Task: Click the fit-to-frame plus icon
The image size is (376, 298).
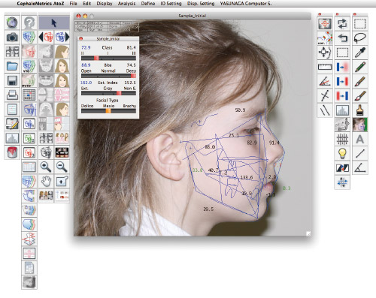Action: coord(62,181)
